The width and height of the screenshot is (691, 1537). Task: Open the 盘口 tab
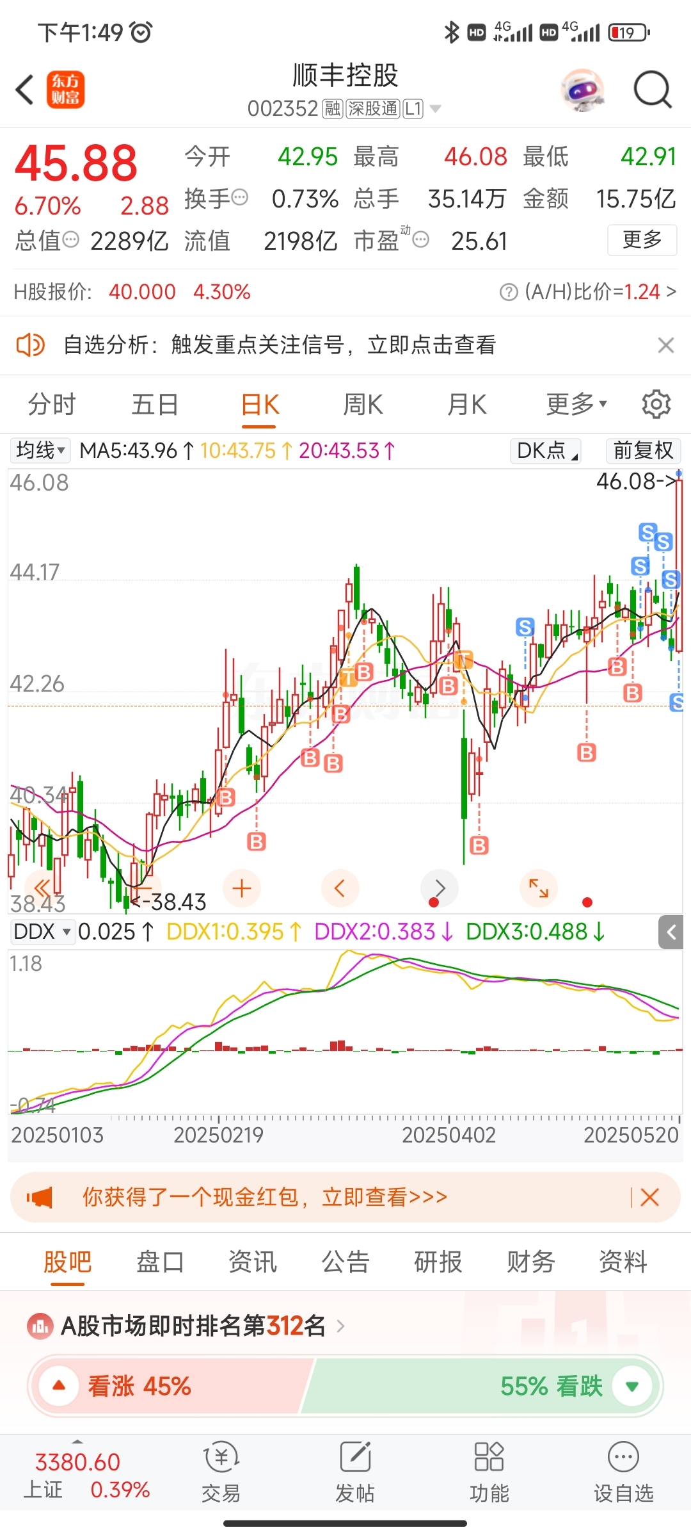(x=160, y=1262)
